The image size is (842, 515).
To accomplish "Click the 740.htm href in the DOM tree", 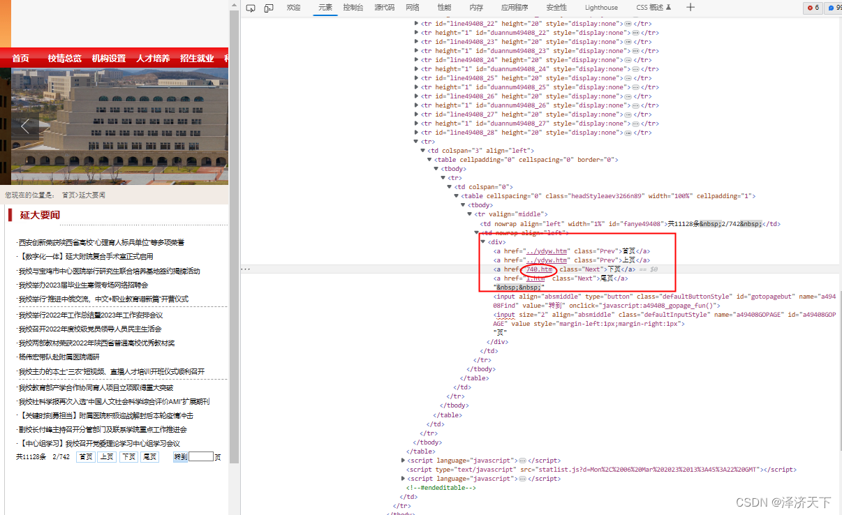I will (539, 269).
